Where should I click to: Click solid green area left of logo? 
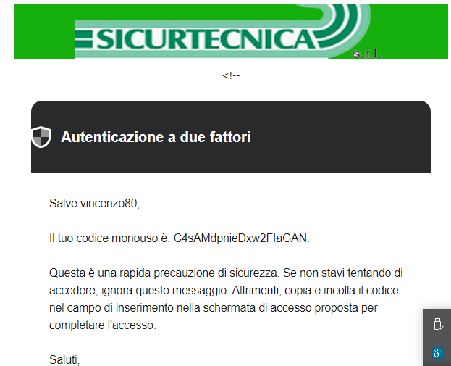[44, 31]
